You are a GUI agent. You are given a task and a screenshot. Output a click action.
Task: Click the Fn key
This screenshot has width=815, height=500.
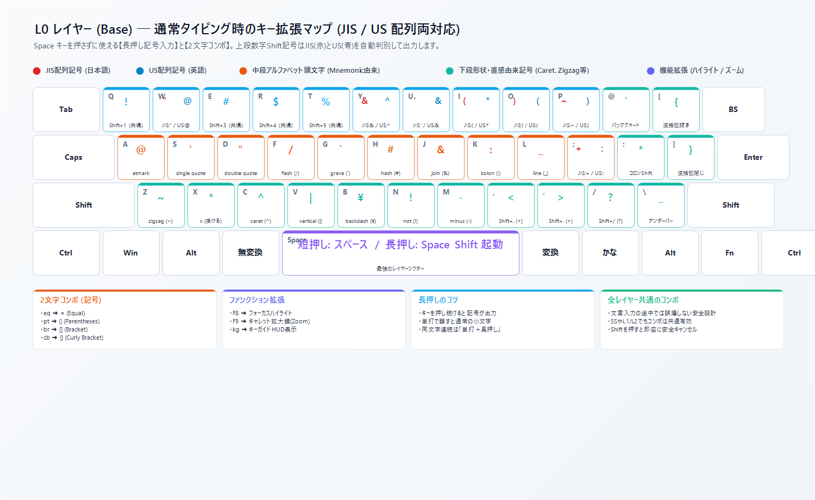click(x=730, y=253)
